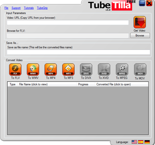Close TubeTilla with the red X button
This screenshot has height=145, width=155.
tap(149, 3)
